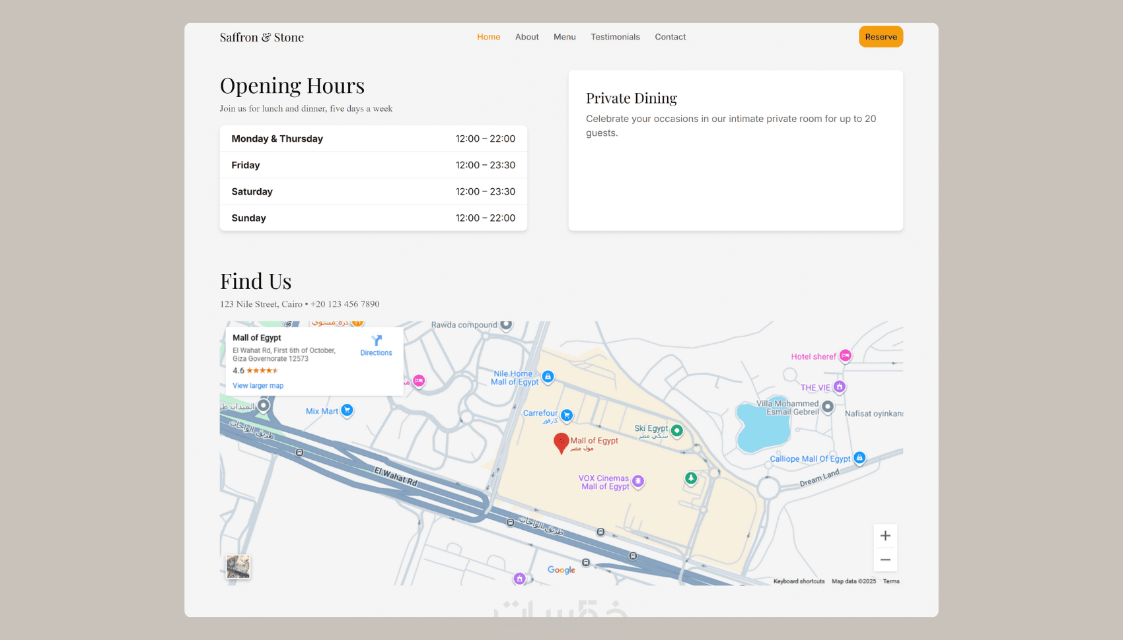Select the red Mall of Egypt pin

coord(561,443)
